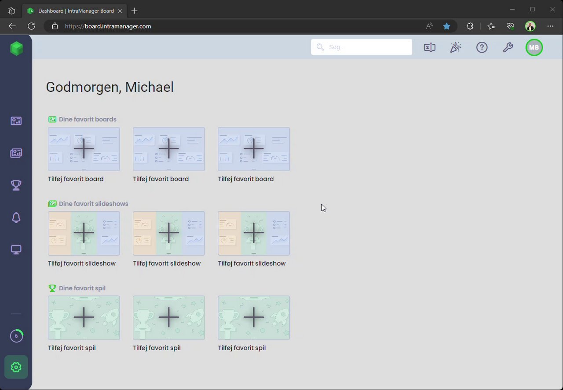Add second favorit spil thumbnail

tap(169, 318)
